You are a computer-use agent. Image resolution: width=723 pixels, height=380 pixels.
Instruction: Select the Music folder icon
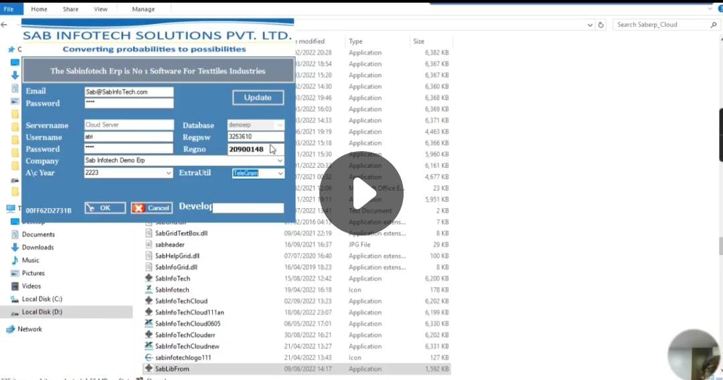pos(15,260)
